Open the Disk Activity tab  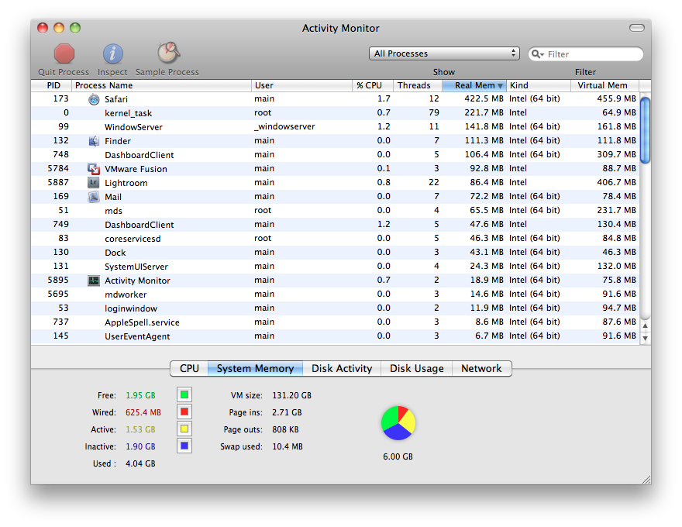pos(342,368)
